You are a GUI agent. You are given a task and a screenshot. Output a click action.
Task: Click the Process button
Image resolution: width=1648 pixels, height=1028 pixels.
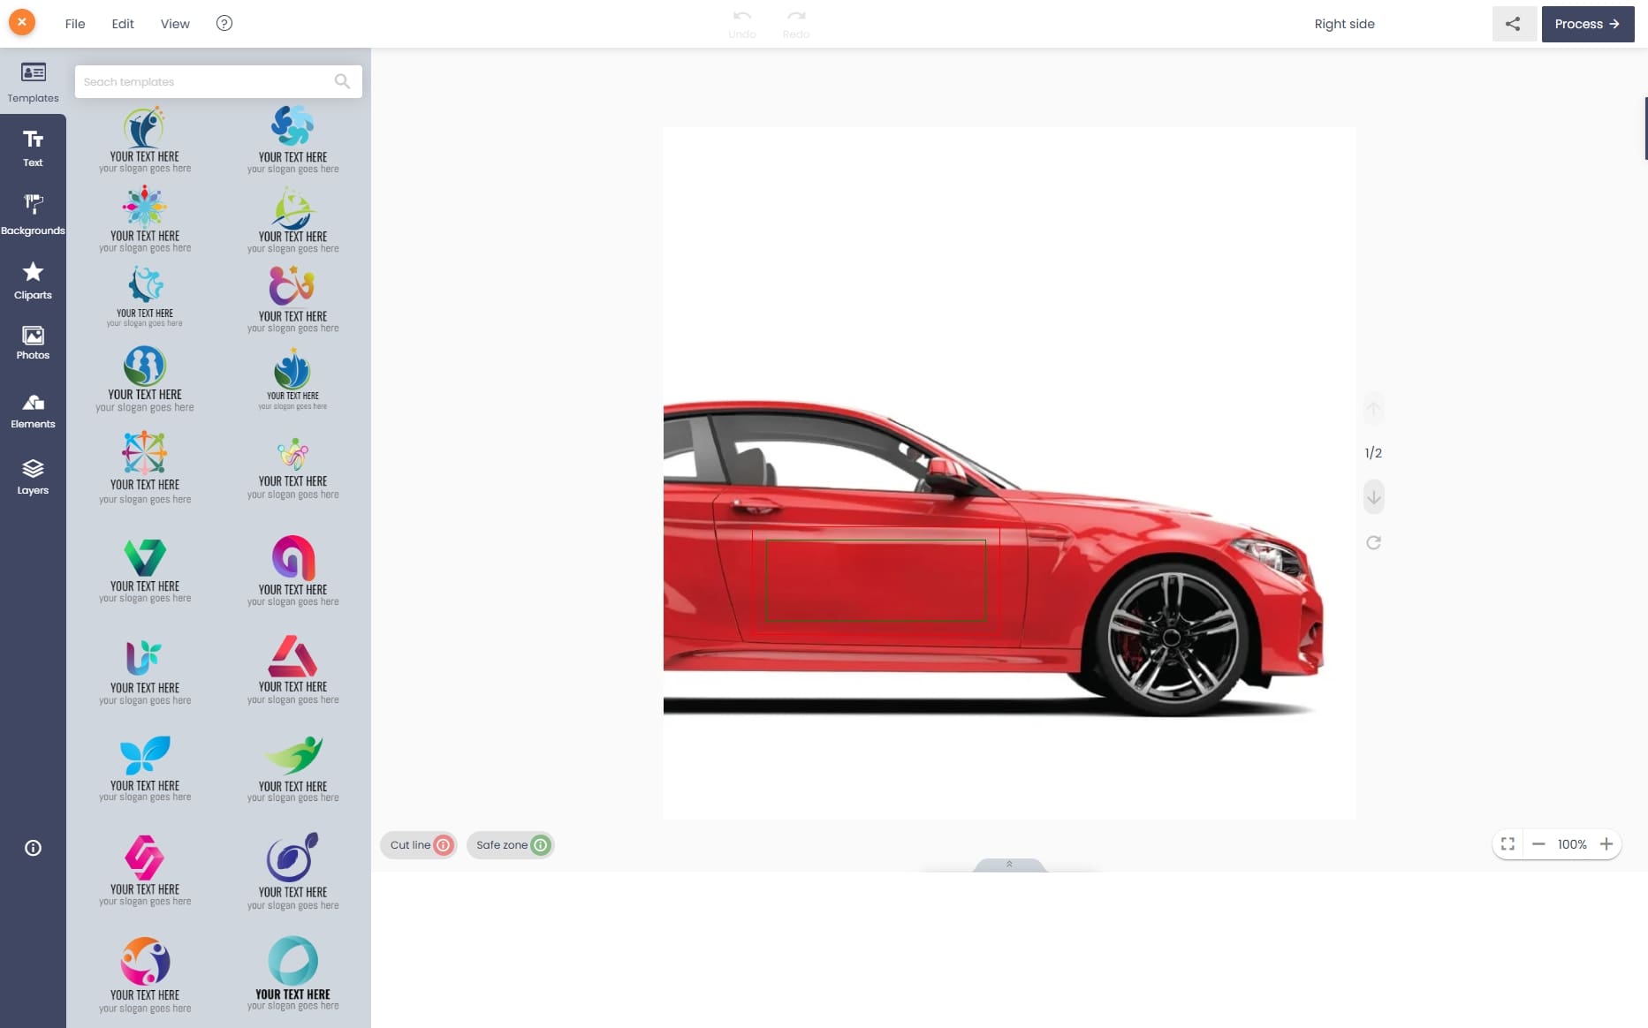(1587, 24)
